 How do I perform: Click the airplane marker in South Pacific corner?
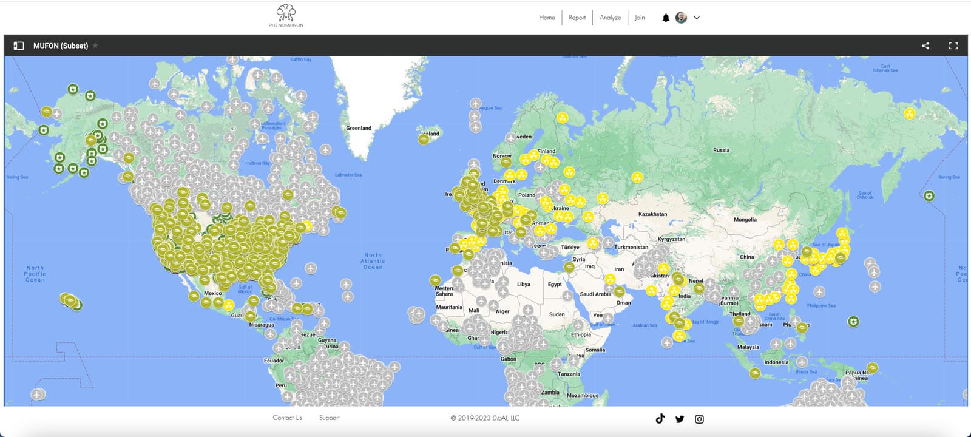[x=38, y=394]
